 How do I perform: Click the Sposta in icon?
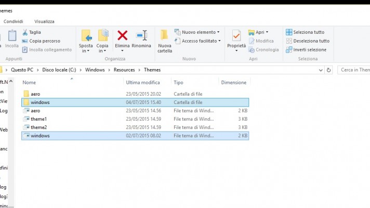tap(86, 35)
